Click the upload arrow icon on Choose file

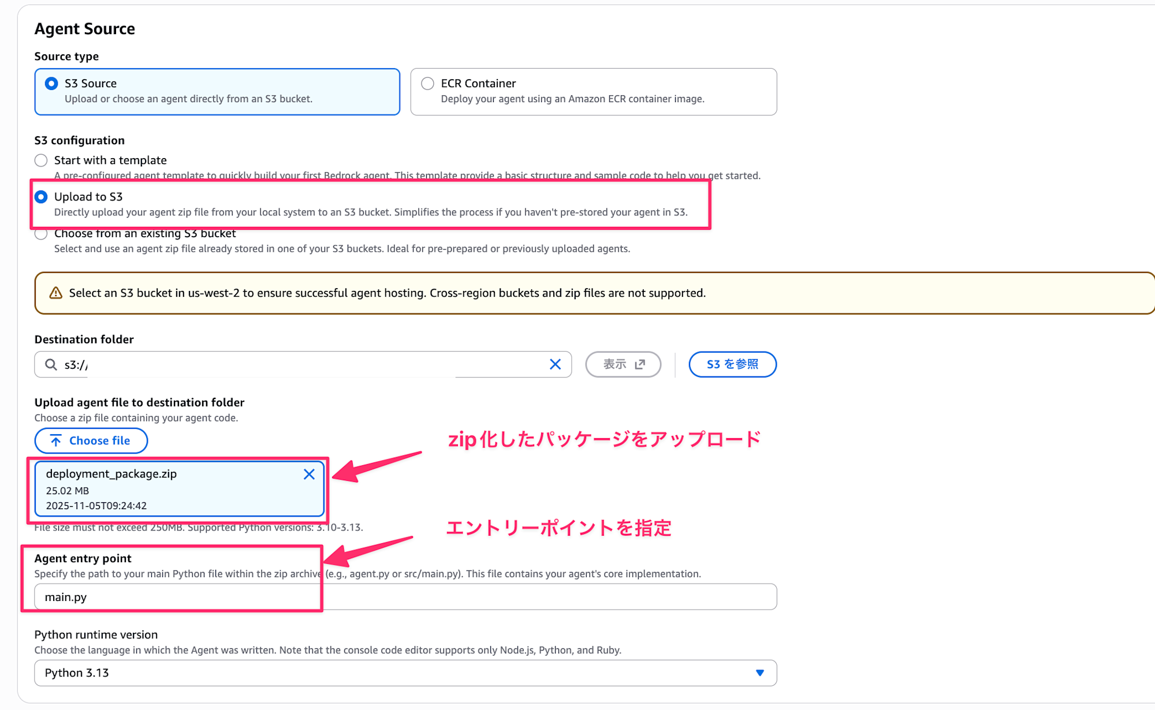pos(56,441)
